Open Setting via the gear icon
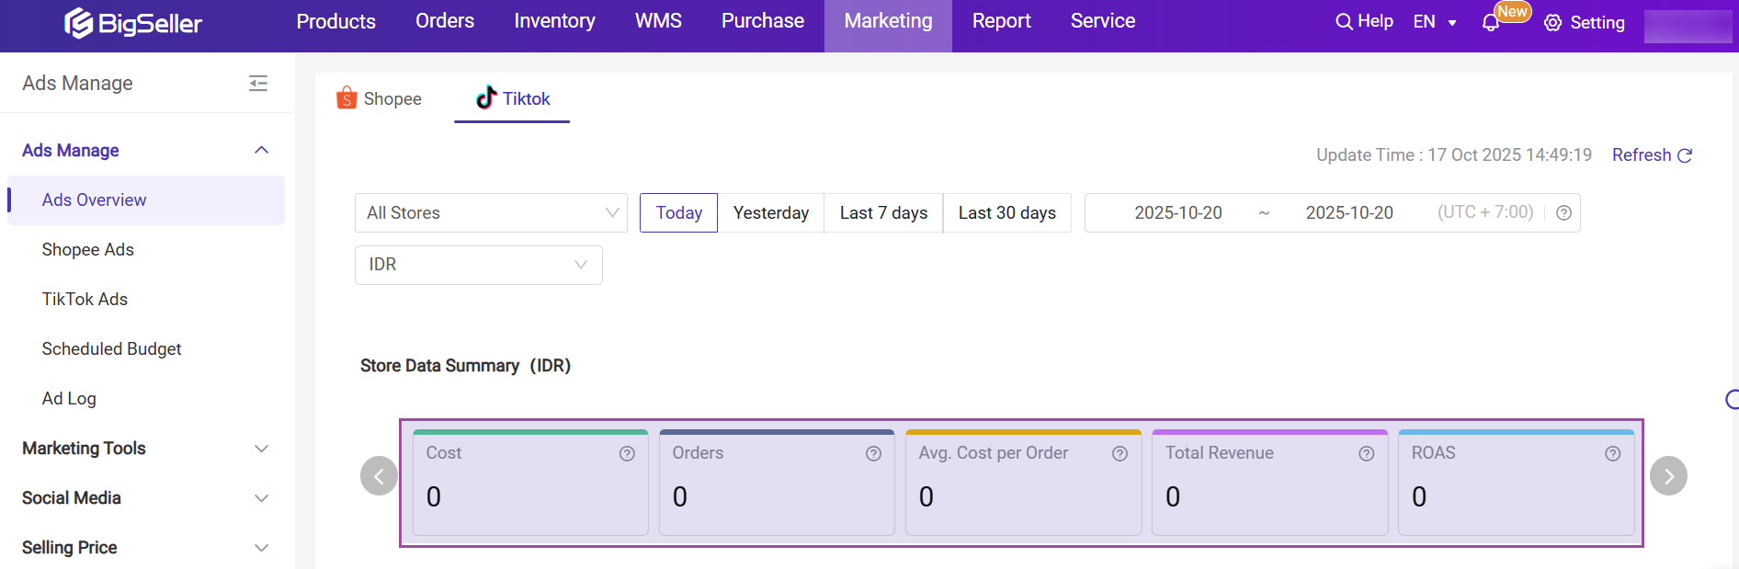The image size is (1739, 569). coord(1553,23)
